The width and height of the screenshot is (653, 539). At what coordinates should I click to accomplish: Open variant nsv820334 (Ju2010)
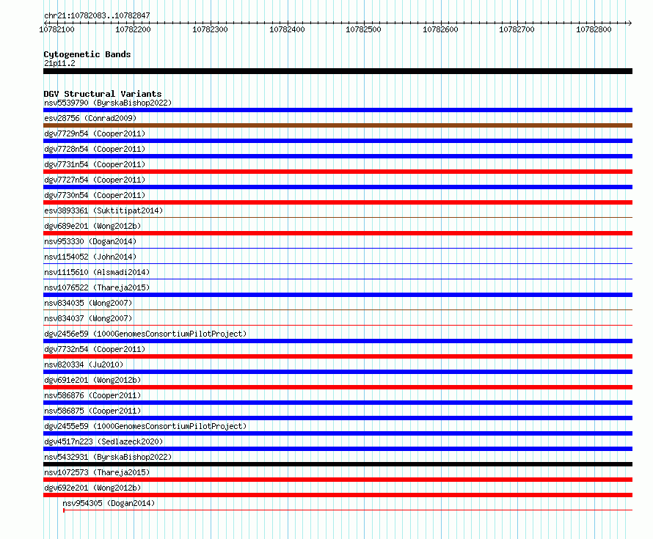click(x=84, y=364)
